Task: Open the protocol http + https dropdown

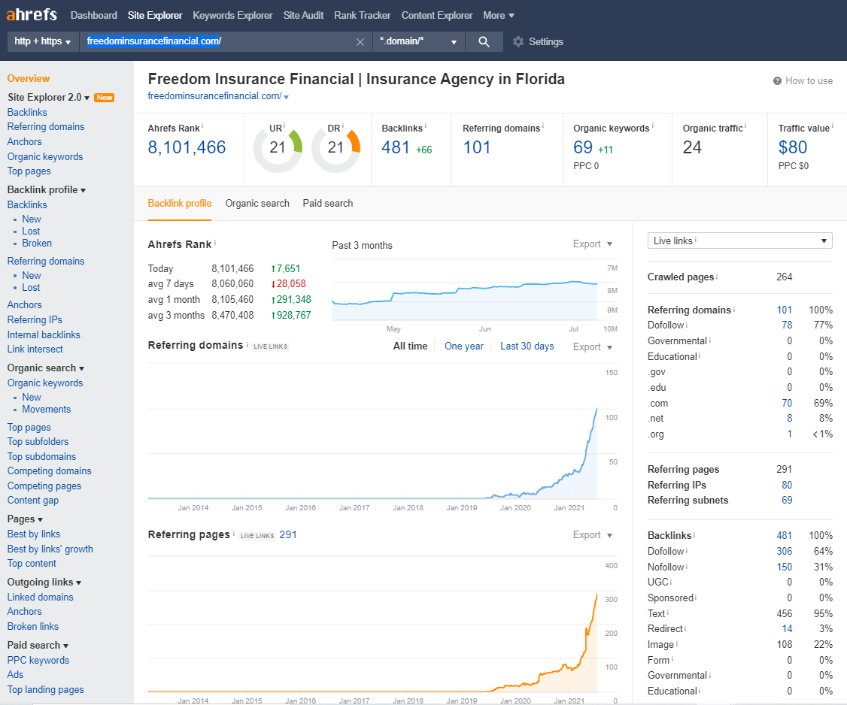Action: pyautogui.click(x=43, y=41)
